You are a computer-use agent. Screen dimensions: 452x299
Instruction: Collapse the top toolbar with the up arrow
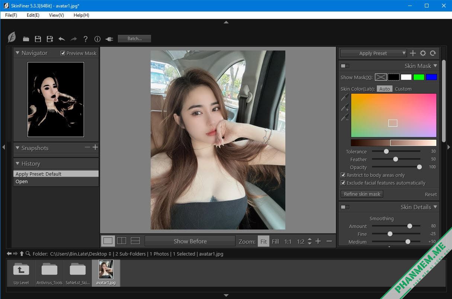[x=226, y=22]
